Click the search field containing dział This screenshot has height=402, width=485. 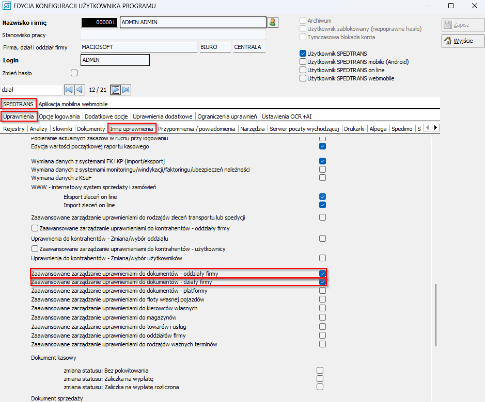31,90
